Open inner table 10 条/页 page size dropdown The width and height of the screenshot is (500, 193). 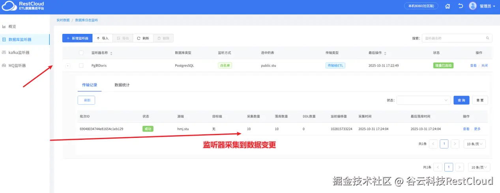tap(475, 144)
